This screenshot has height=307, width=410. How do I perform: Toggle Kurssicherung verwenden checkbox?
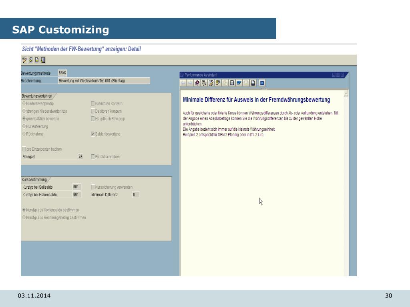click(93, 187)
